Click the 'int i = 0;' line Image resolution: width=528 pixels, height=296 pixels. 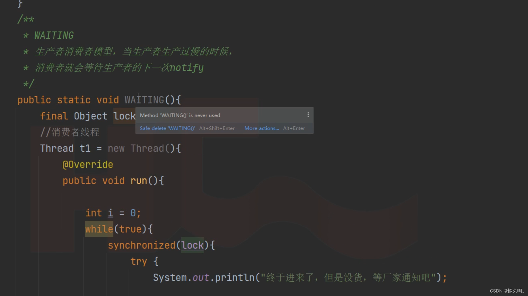(x=113, y=213)
